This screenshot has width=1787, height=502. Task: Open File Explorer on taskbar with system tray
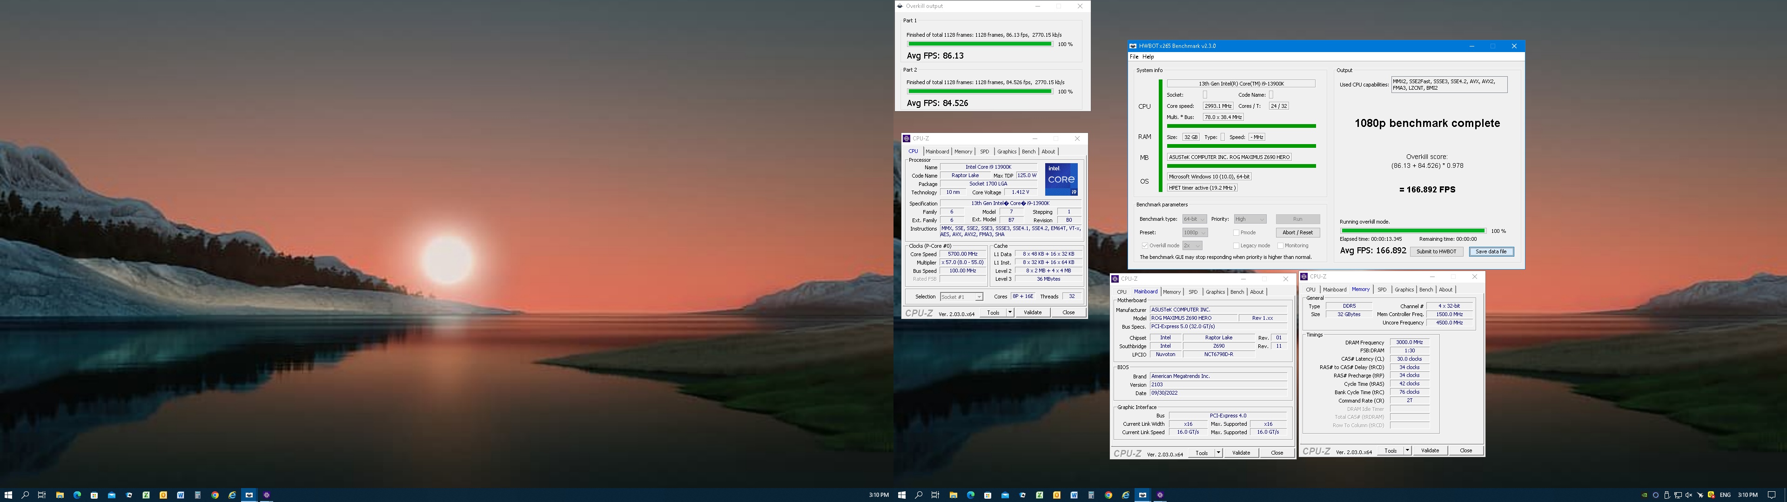(953, 495)
